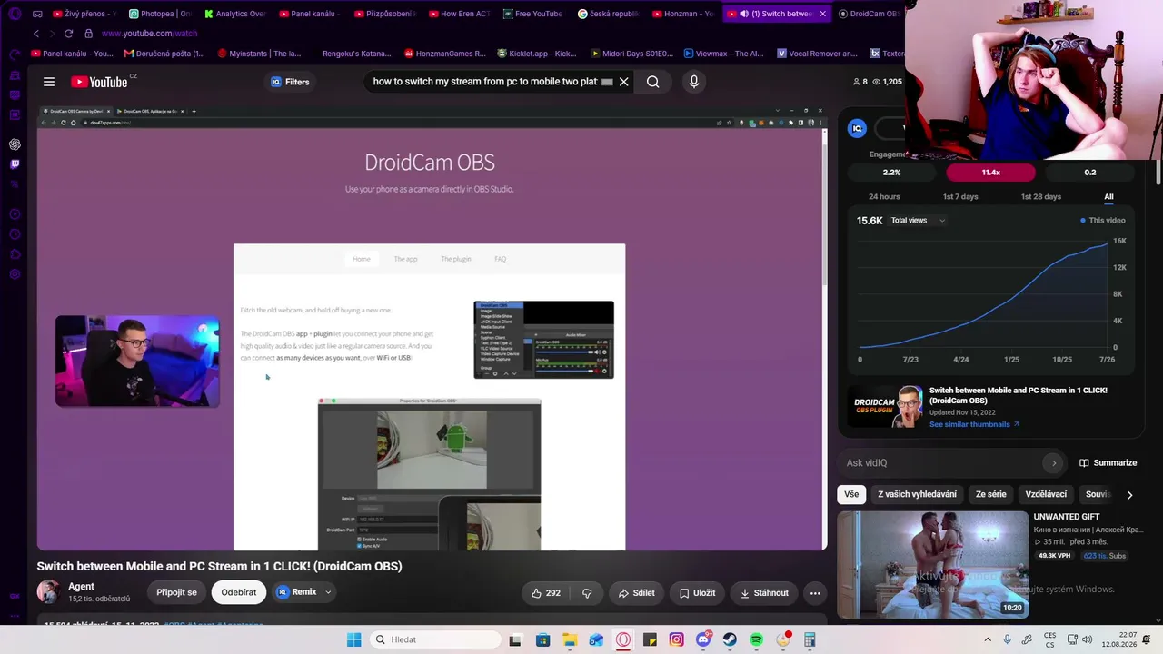Open the Agent channel name link
This screenshot has height=654, width=1163.
point(81,587)
